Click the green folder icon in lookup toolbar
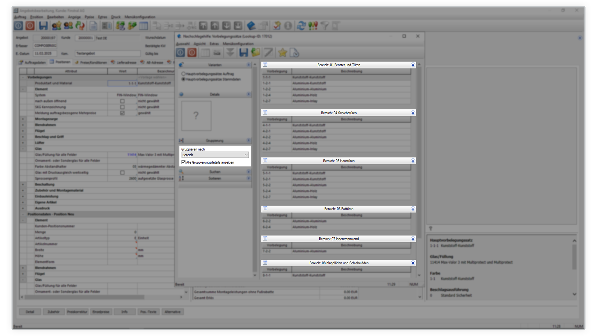597x336 pixels. [x=256, y=53]
